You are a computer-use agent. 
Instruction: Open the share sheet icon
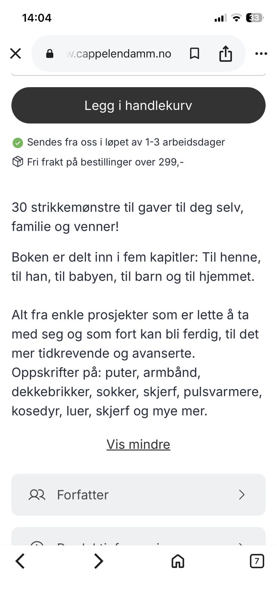(225, 53)
